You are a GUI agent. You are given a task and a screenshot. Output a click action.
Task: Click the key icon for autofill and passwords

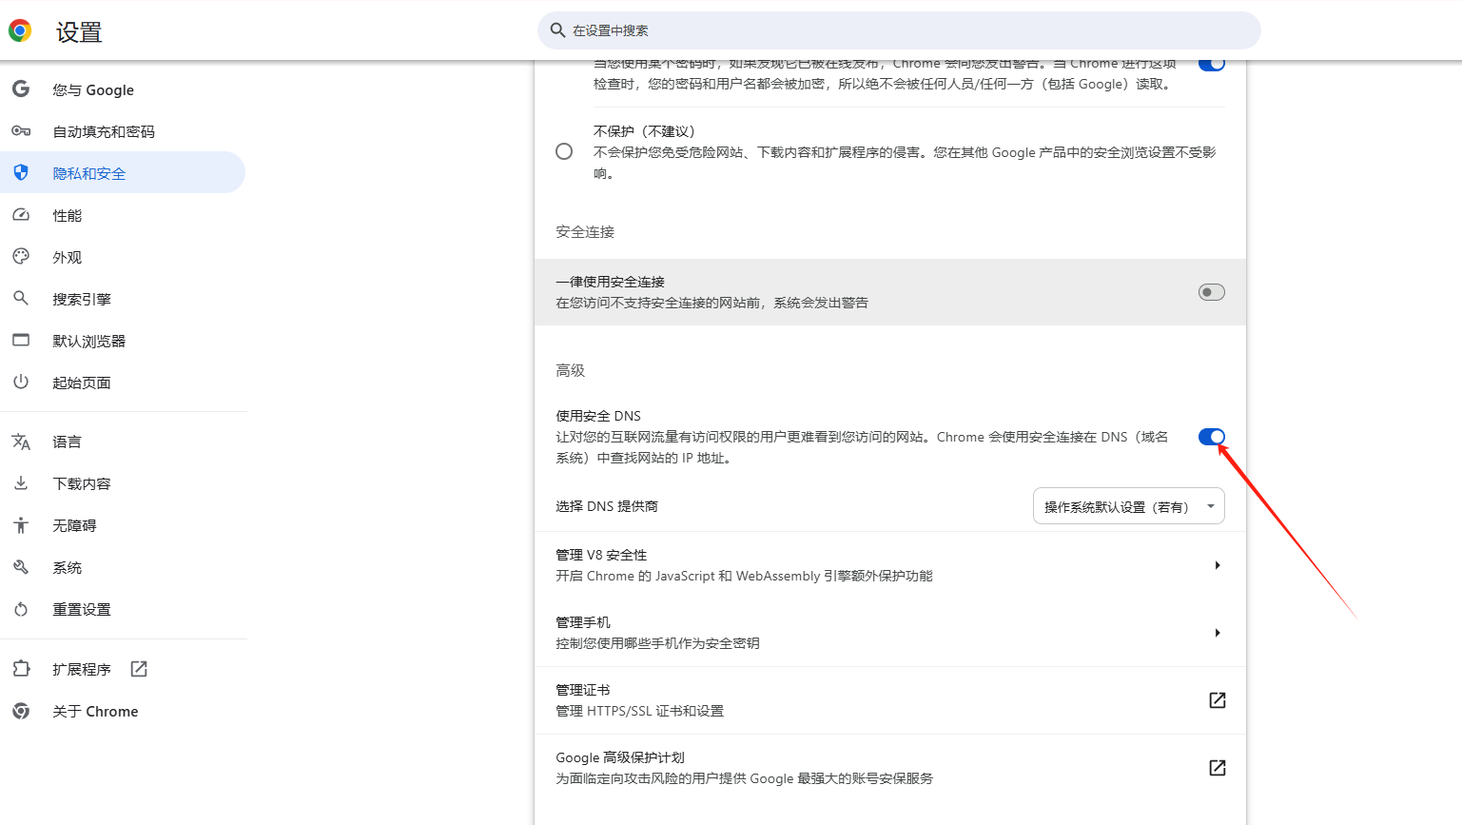(x=21, y=131)
